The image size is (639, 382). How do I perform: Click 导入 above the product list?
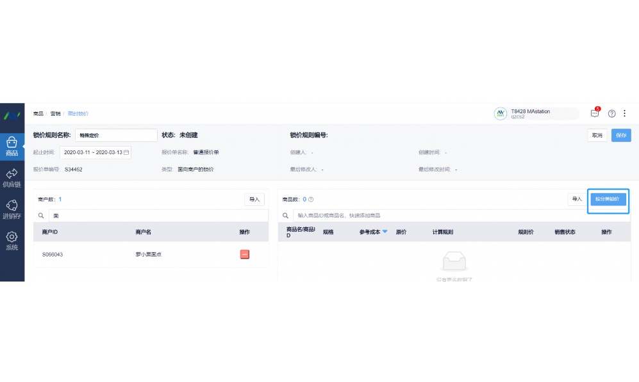(x=576, y=199)
